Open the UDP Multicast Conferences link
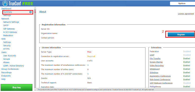 [x=161, y=83]
